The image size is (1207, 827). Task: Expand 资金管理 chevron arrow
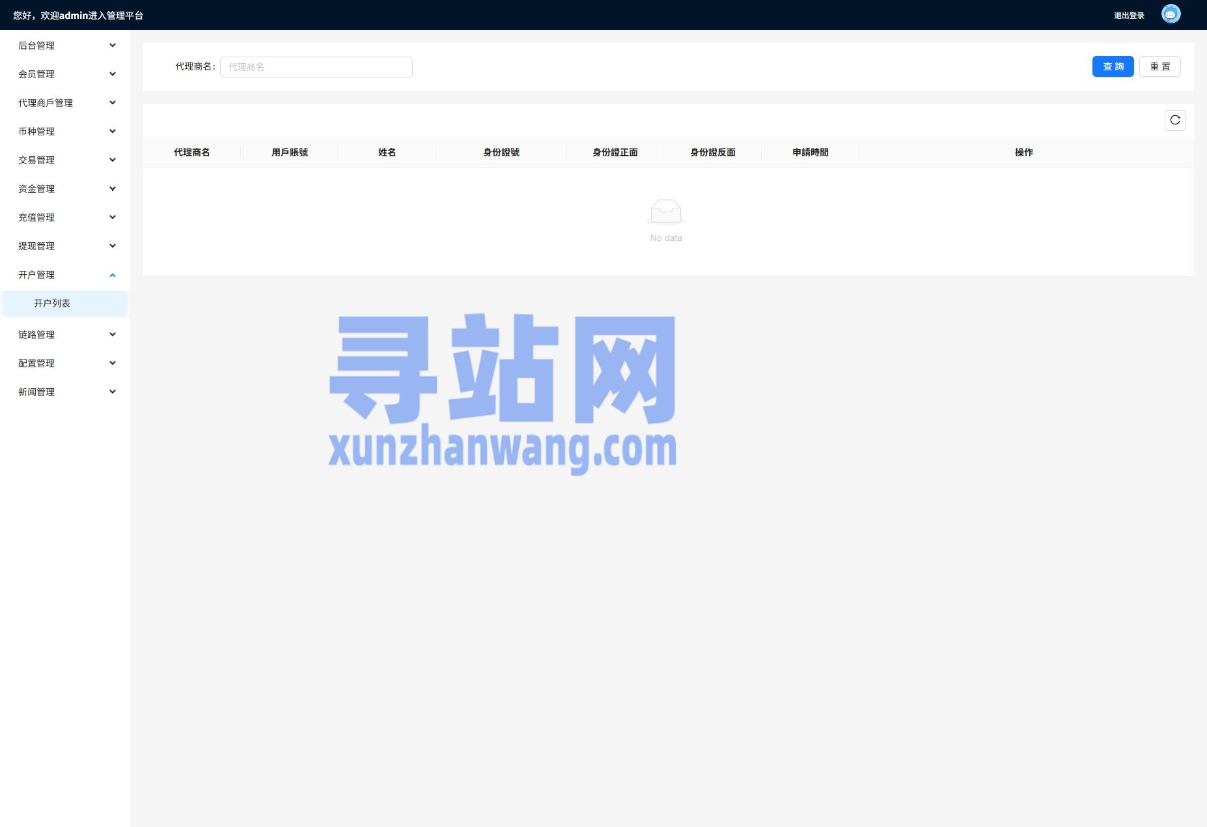113,189
